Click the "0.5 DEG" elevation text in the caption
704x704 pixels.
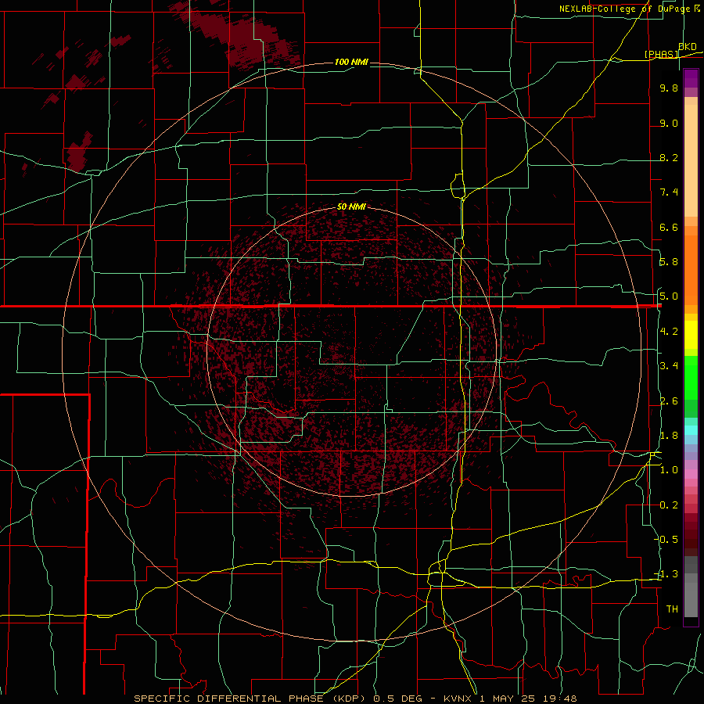tap(398, 699)
